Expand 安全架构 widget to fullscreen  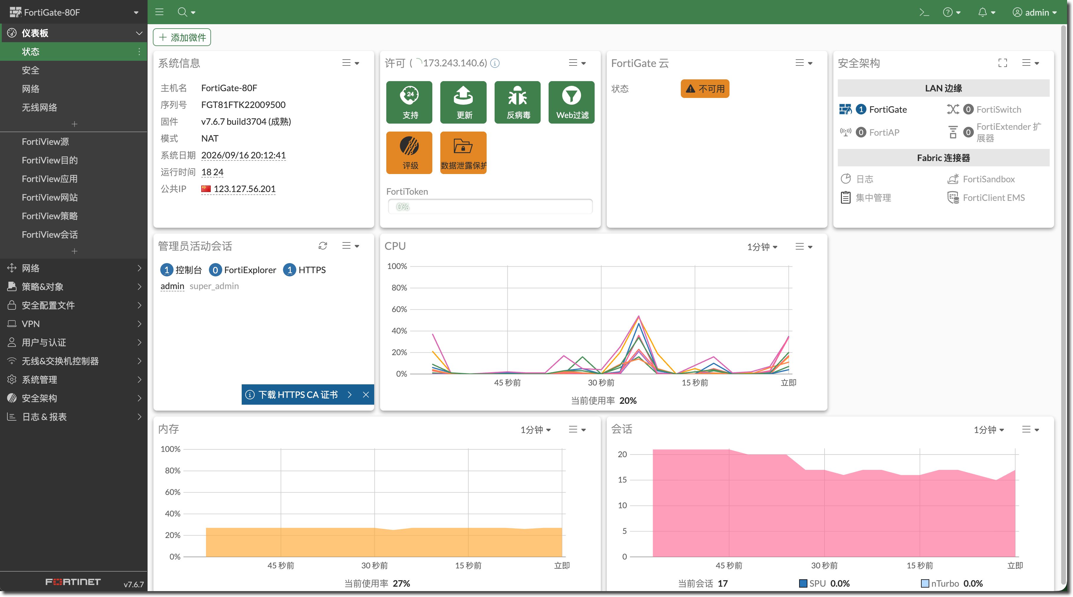pyautogui.click(x=1002, y=63)
